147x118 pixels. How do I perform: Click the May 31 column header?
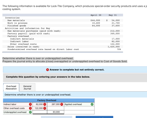(x=113, y=15)
